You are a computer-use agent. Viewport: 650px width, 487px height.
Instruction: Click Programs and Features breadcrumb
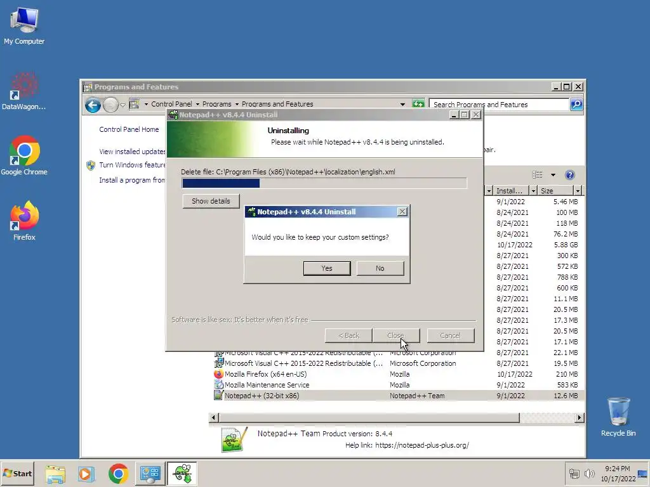277,105
